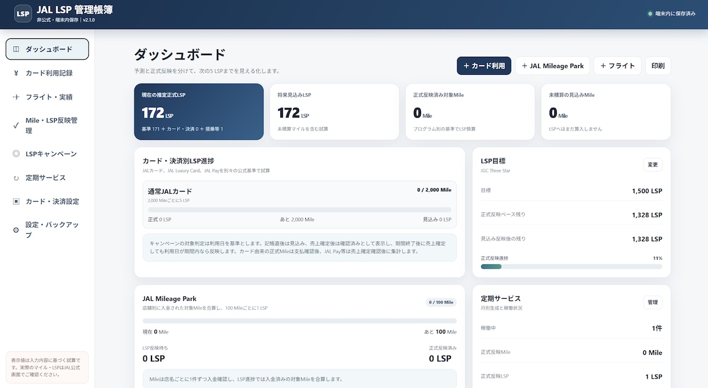Click the sidebar disclaimer note
The width and height of the screenshot is (708, 388).
tap(47, 367)
